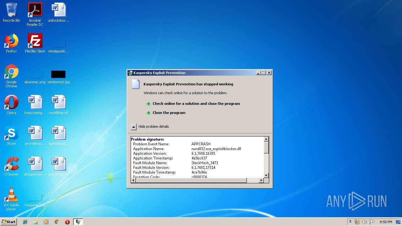Launch Skype from desktop
This screenshot has width=402, height=226.
pyautogui.click(x=11, y=136)
